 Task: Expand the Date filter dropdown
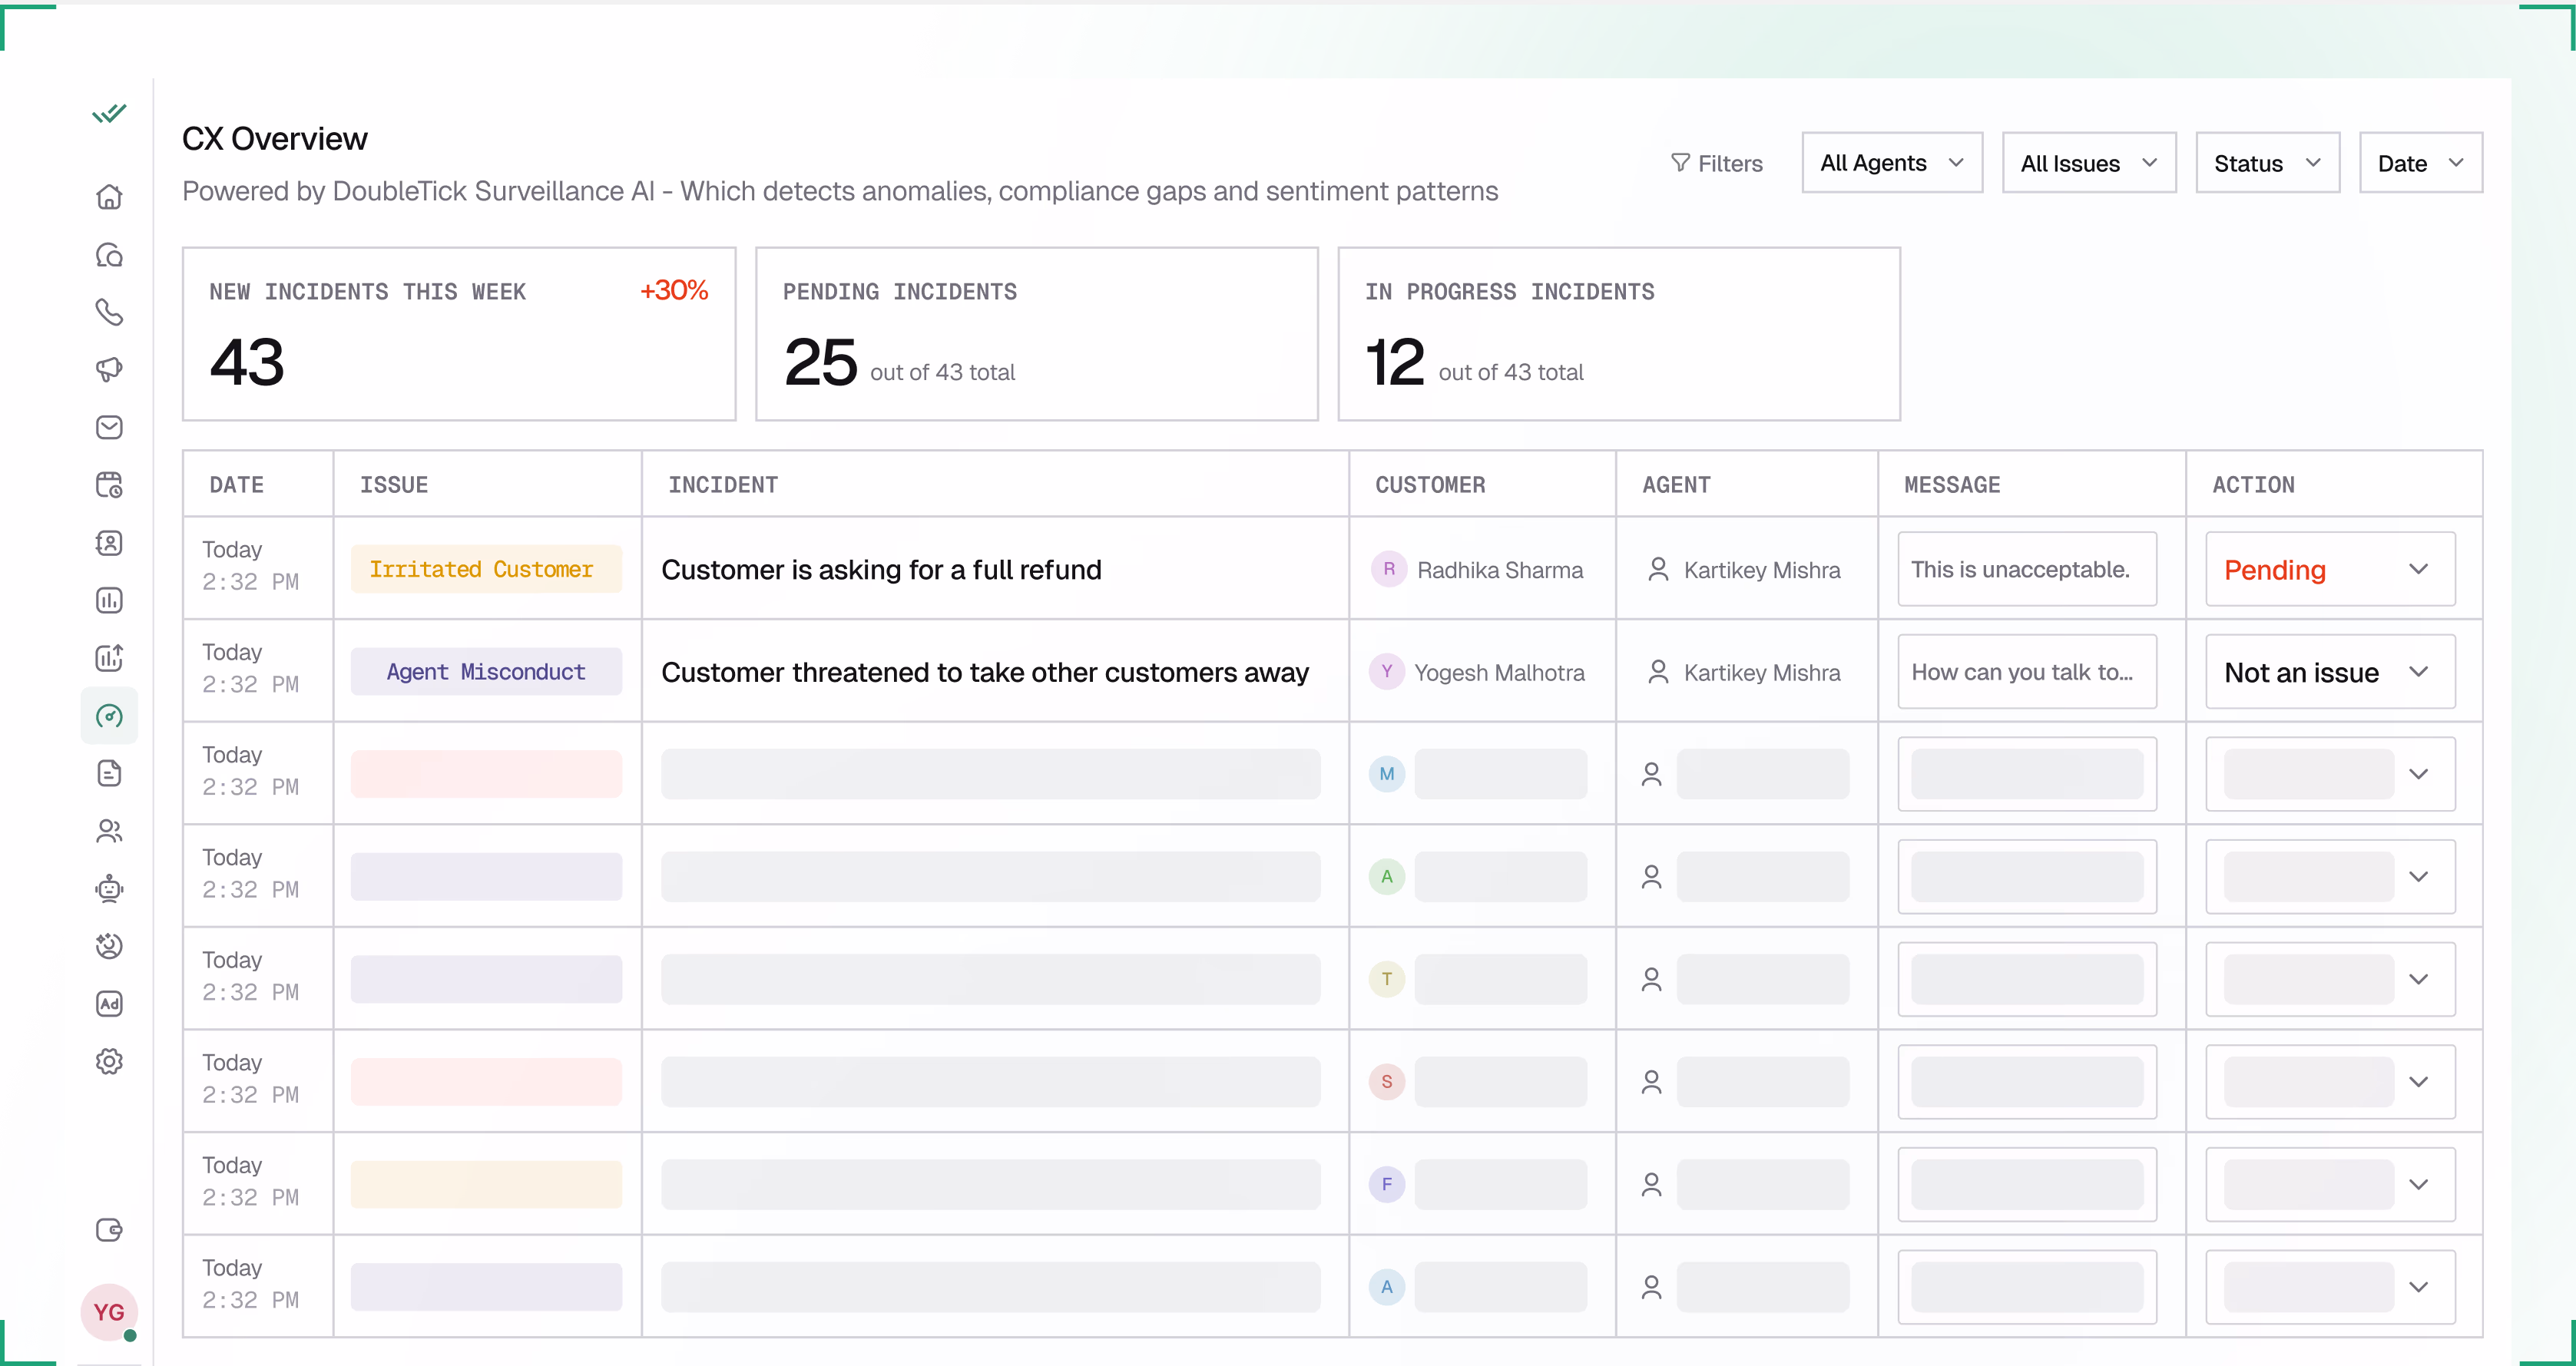(2420, 162)
